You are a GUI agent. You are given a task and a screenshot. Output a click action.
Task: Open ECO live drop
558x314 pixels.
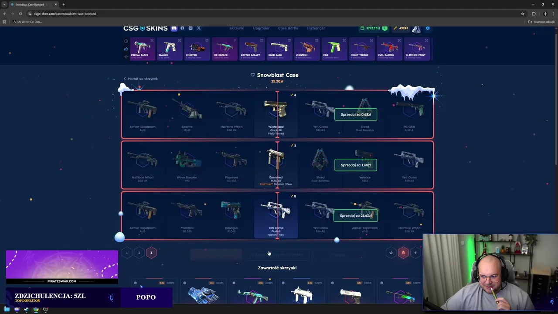[334, 49]
